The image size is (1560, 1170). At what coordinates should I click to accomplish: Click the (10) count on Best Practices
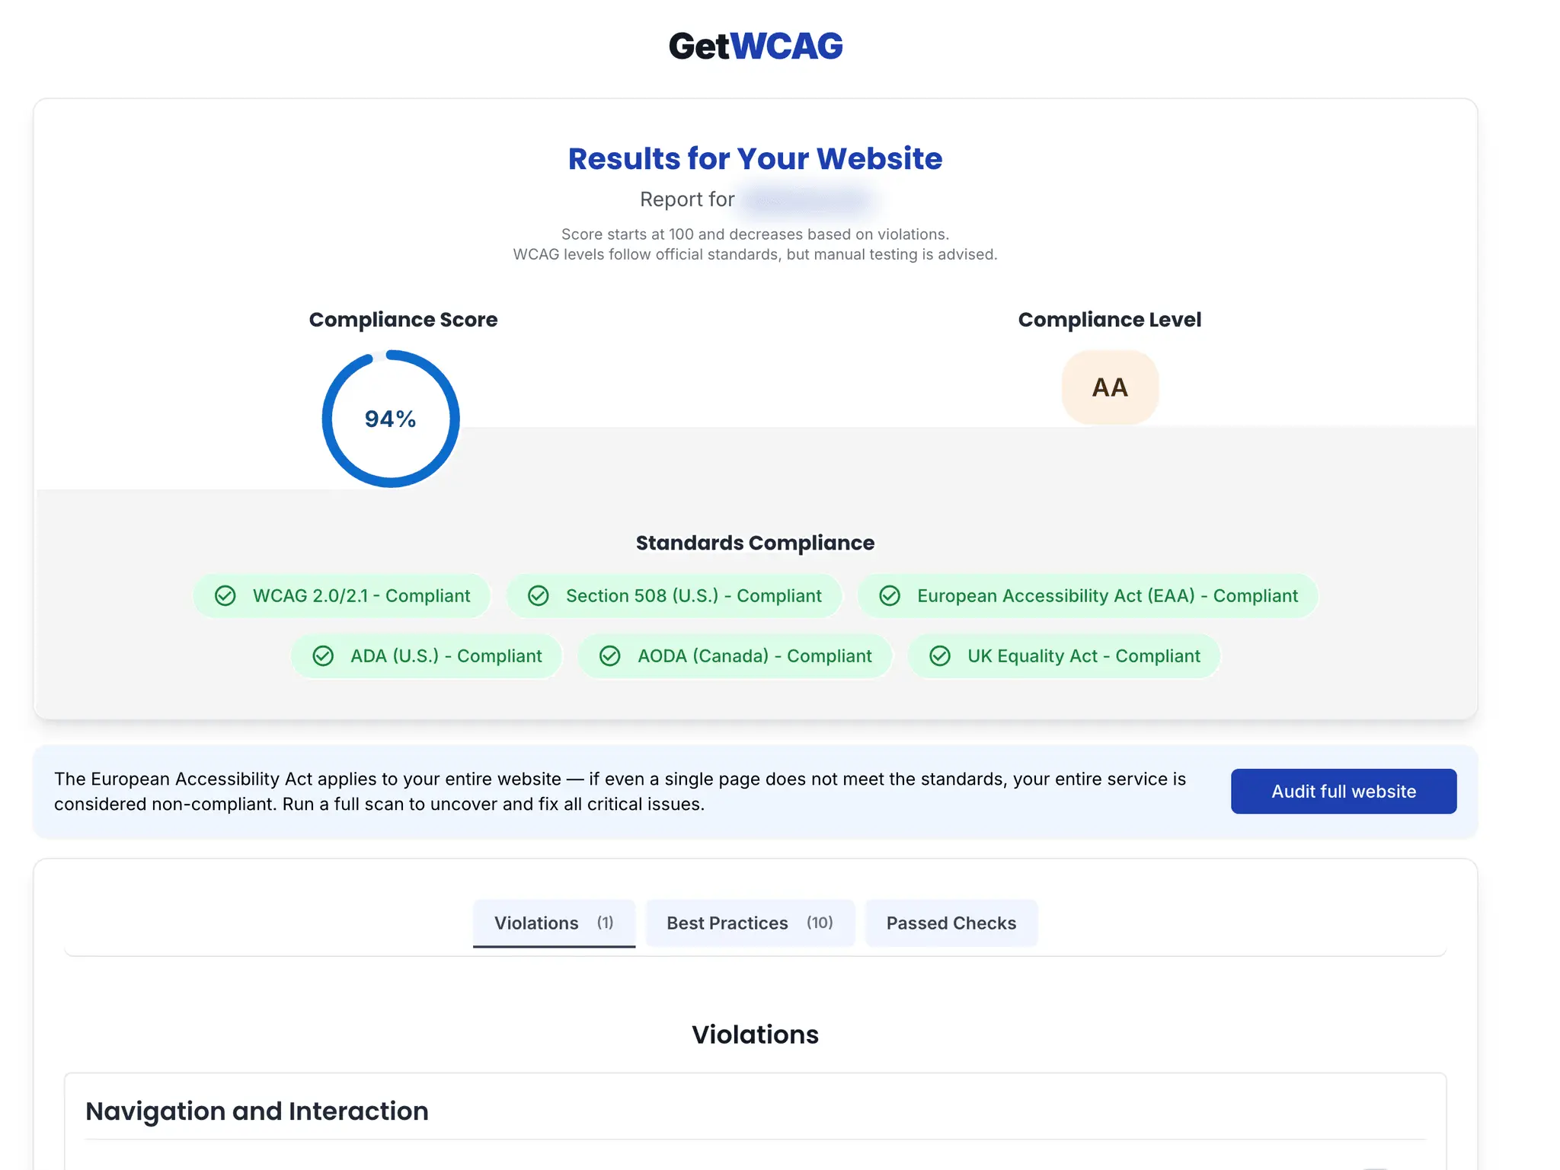[820, 923]
